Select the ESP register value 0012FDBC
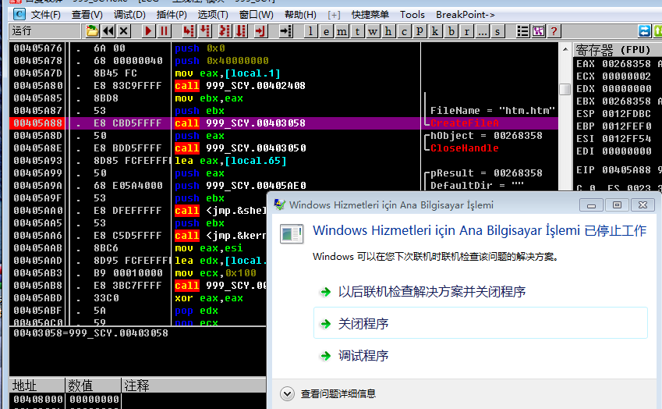 pos(626,114)
